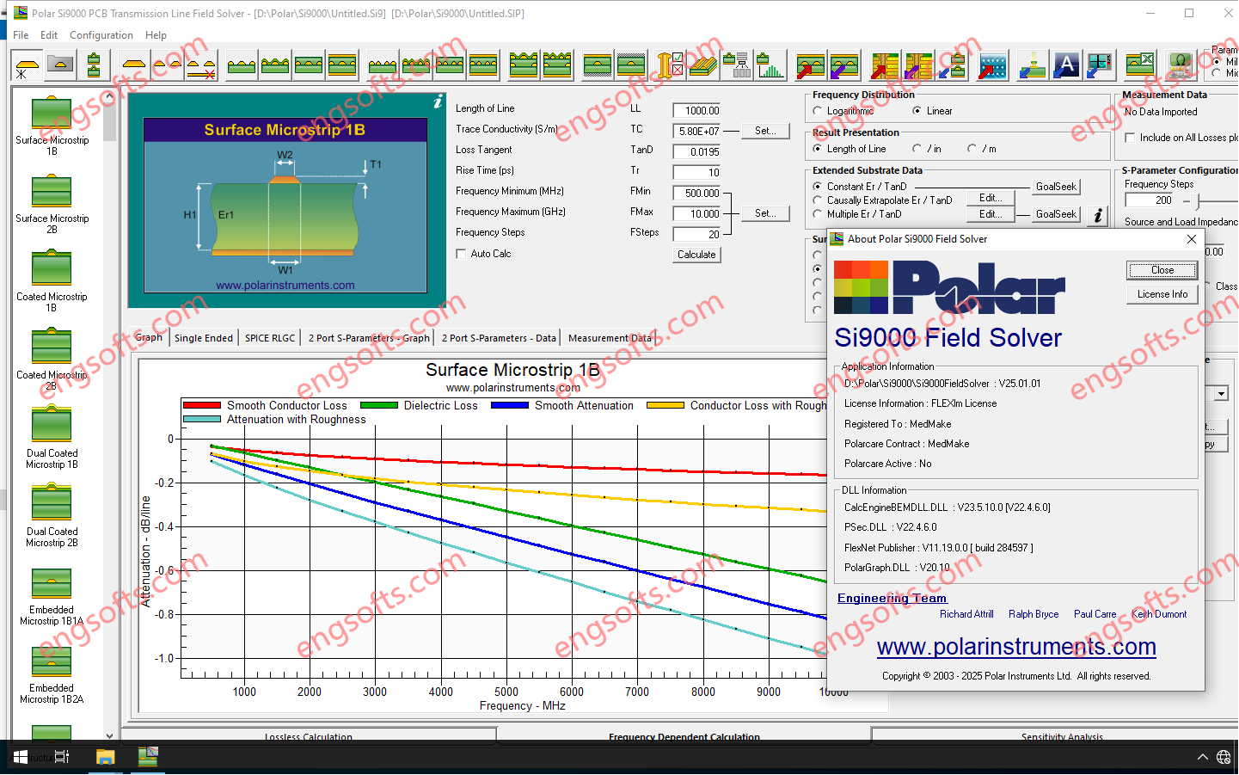Select the Logarithmic frequency distribution radio
This screenshot has width=1239, height=775.
[x=817, y=110]
